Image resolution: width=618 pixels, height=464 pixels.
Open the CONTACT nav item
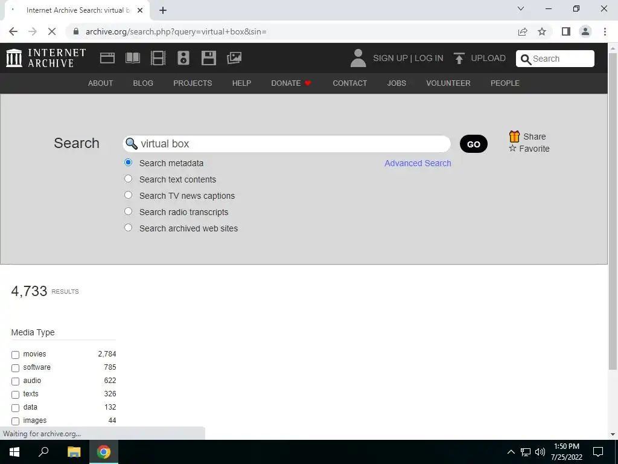point(349,83)
